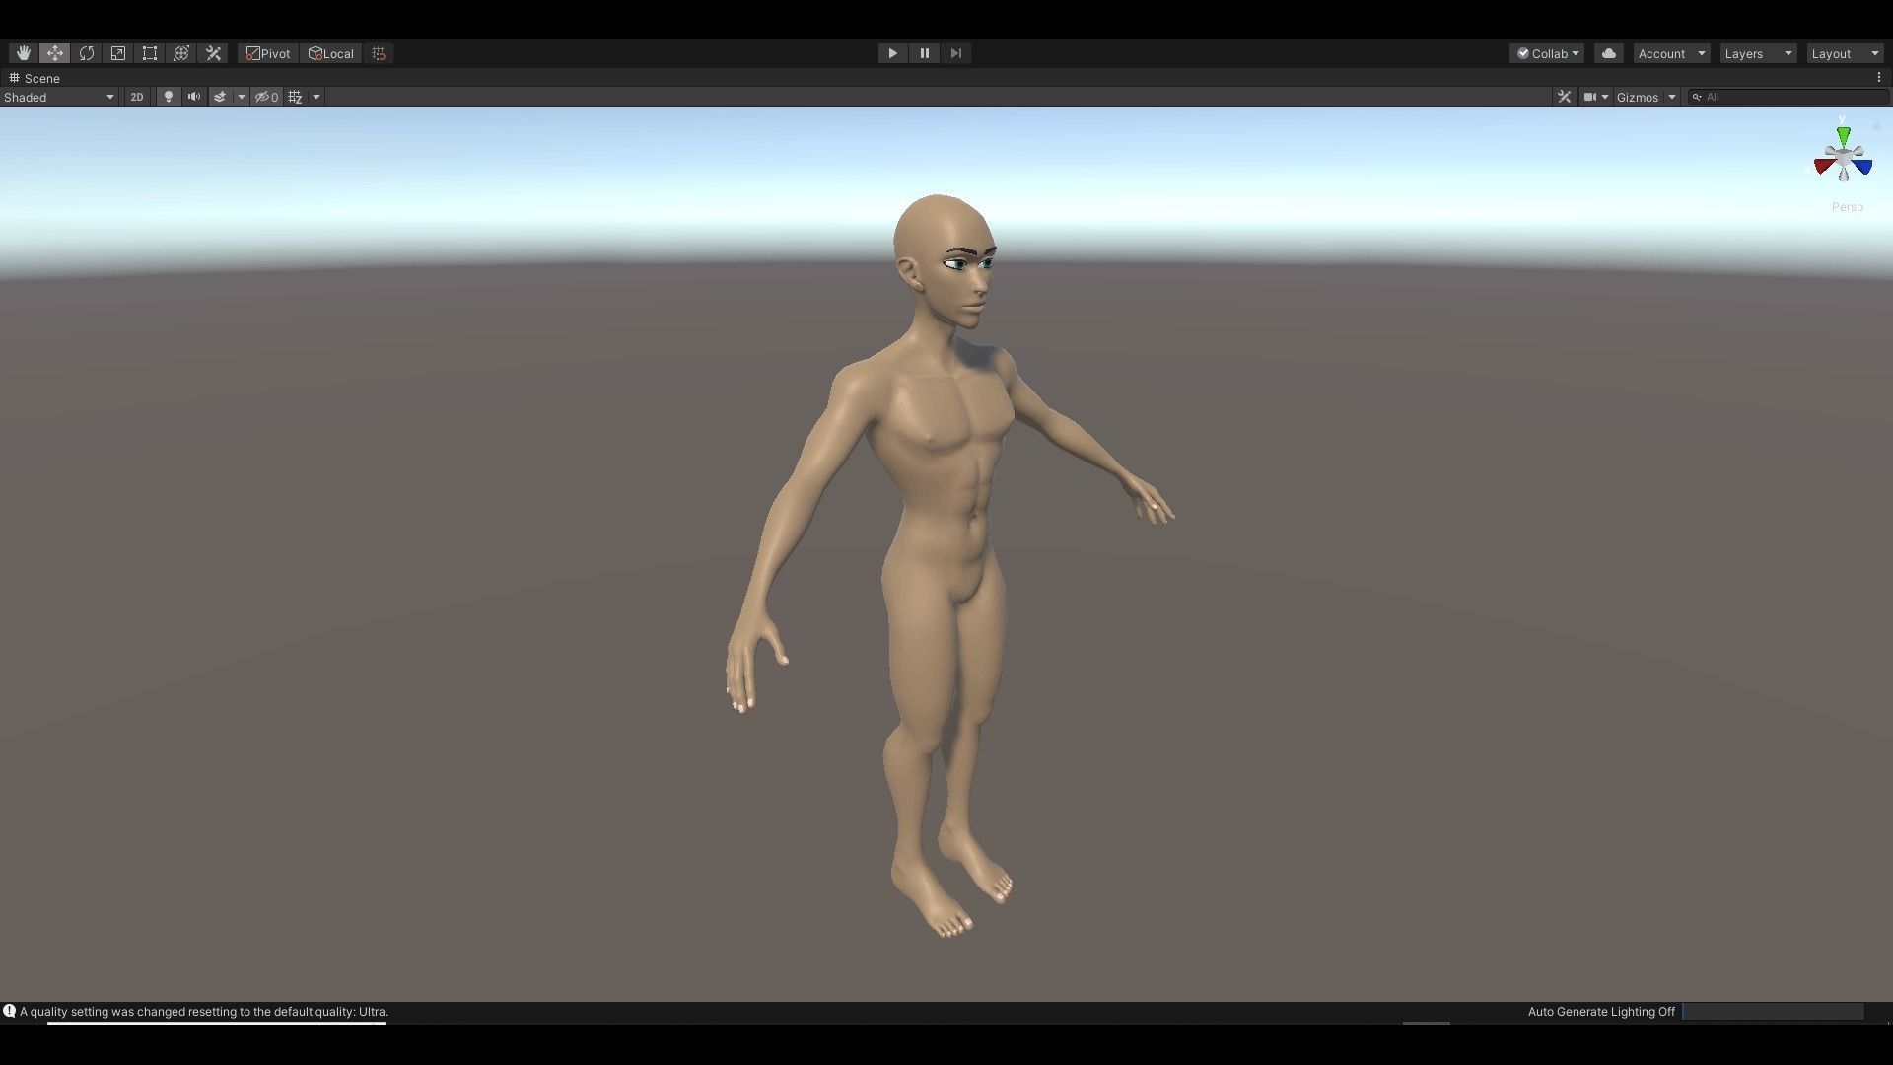
Task: Click the green Y-axis cone on the orientation gizmo
Action: 1843,134
